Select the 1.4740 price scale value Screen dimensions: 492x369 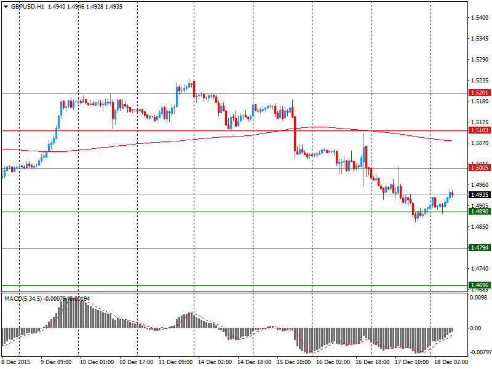(x=480, y=268)
